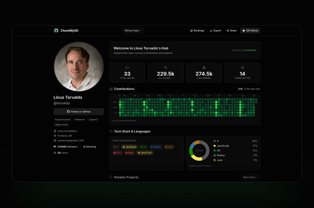Click the clock icon above Years Active
Screen dimensions: 314x208
click(242, 68)
